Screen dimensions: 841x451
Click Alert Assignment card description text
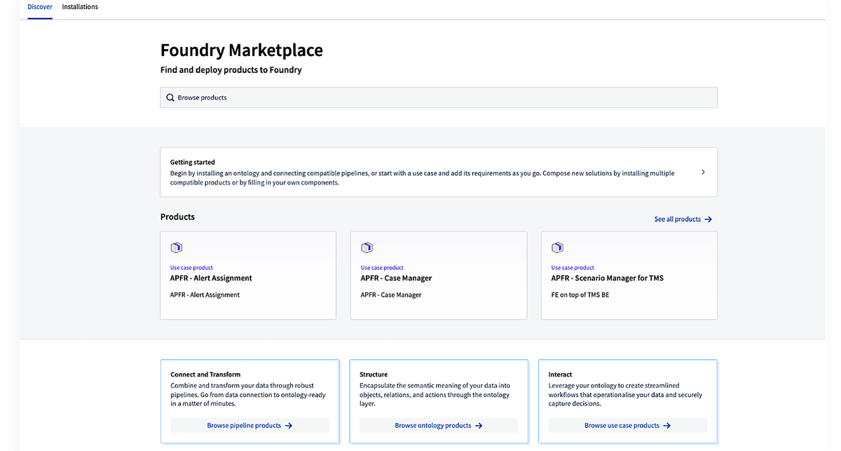(205, 295)
